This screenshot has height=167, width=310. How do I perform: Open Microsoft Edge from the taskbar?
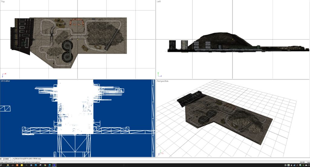pyautogui.click(x=50, y=165)
